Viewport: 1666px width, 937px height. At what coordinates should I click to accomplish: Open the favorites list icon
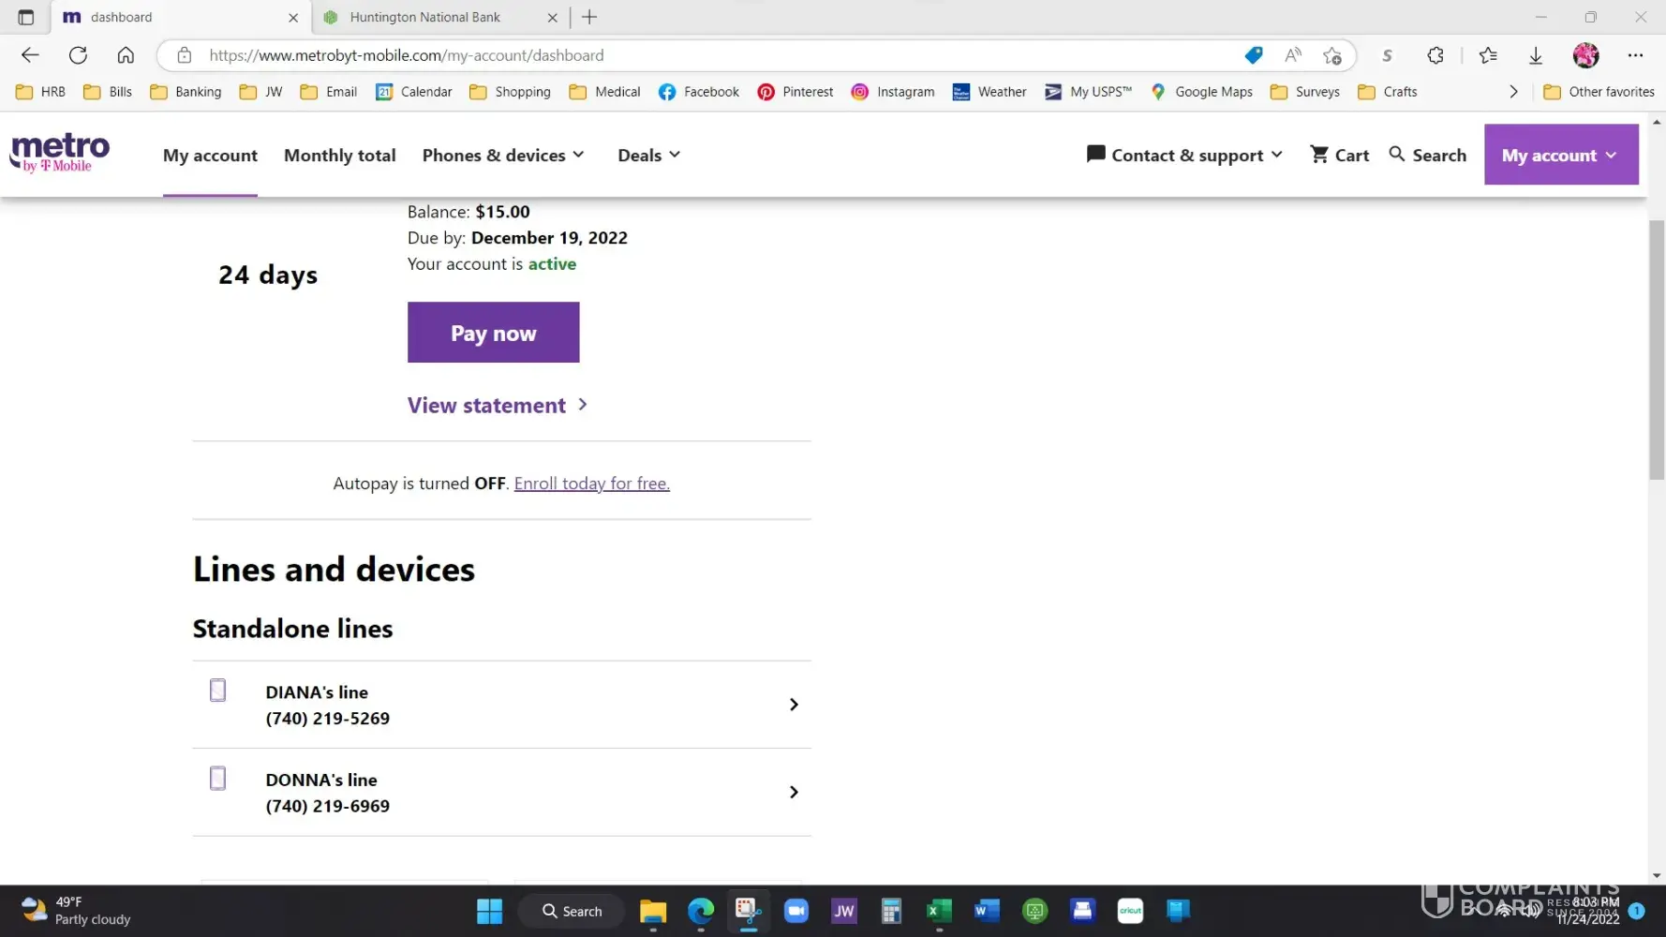pos(1488,55)
